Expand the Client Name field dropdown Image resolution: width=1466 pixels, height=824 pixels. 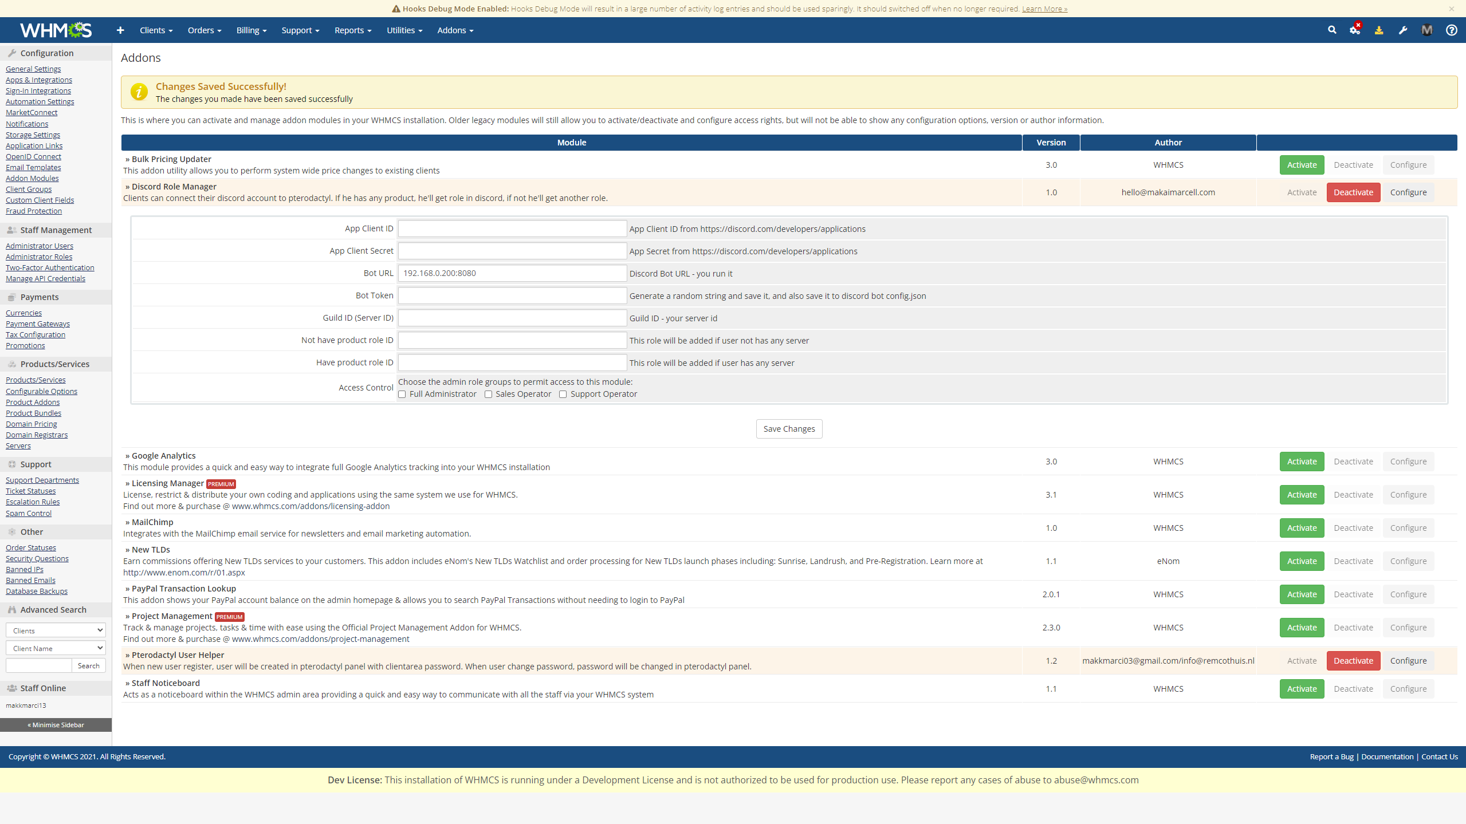(56, 648)
